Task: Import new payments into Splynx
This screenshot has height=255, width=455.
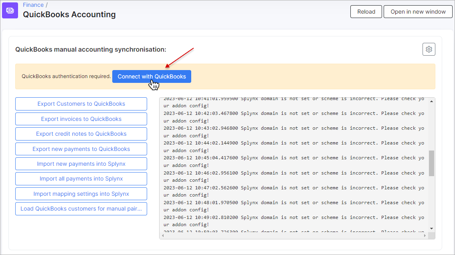Action: [x=81, y=164]
